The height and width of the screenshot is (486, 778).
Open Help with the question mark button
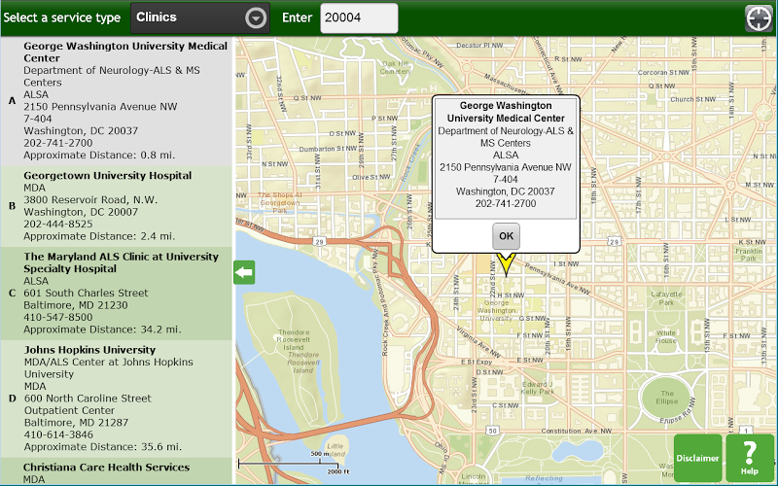749,458
